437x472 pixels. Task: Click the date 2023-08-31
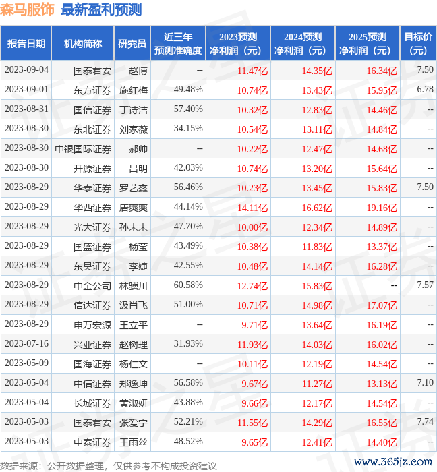tap(26, 109)
